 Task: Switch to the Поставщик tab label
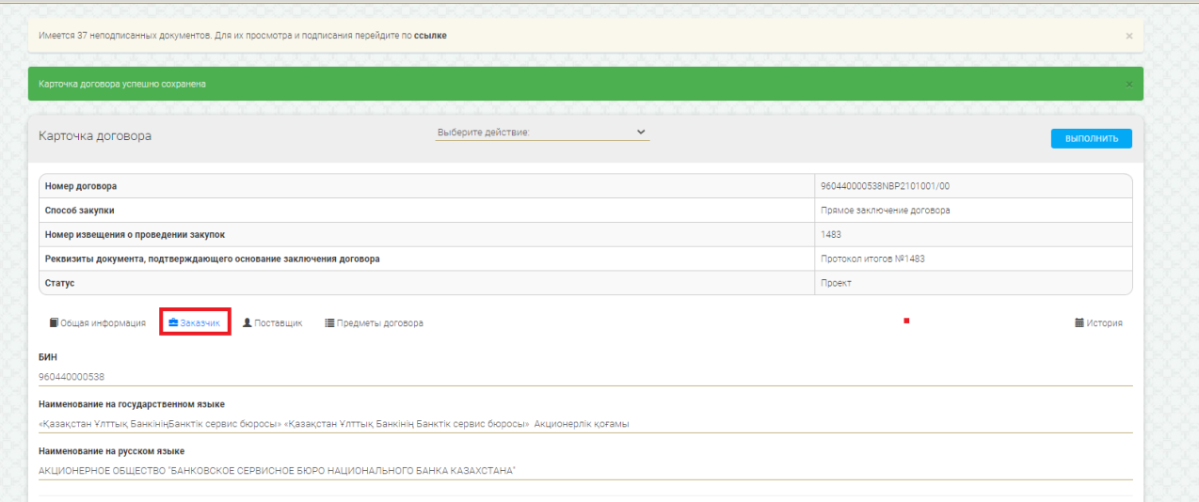click(279, 323)
